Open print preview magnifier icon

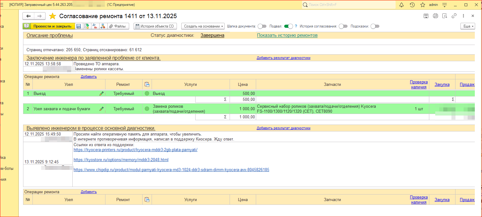pos(445,16)
